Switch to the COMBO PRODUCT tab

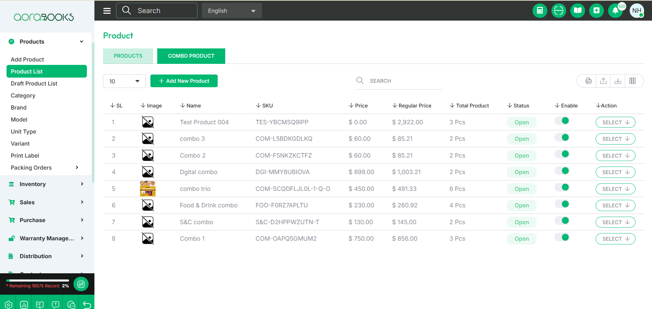[x=191, y=56]
